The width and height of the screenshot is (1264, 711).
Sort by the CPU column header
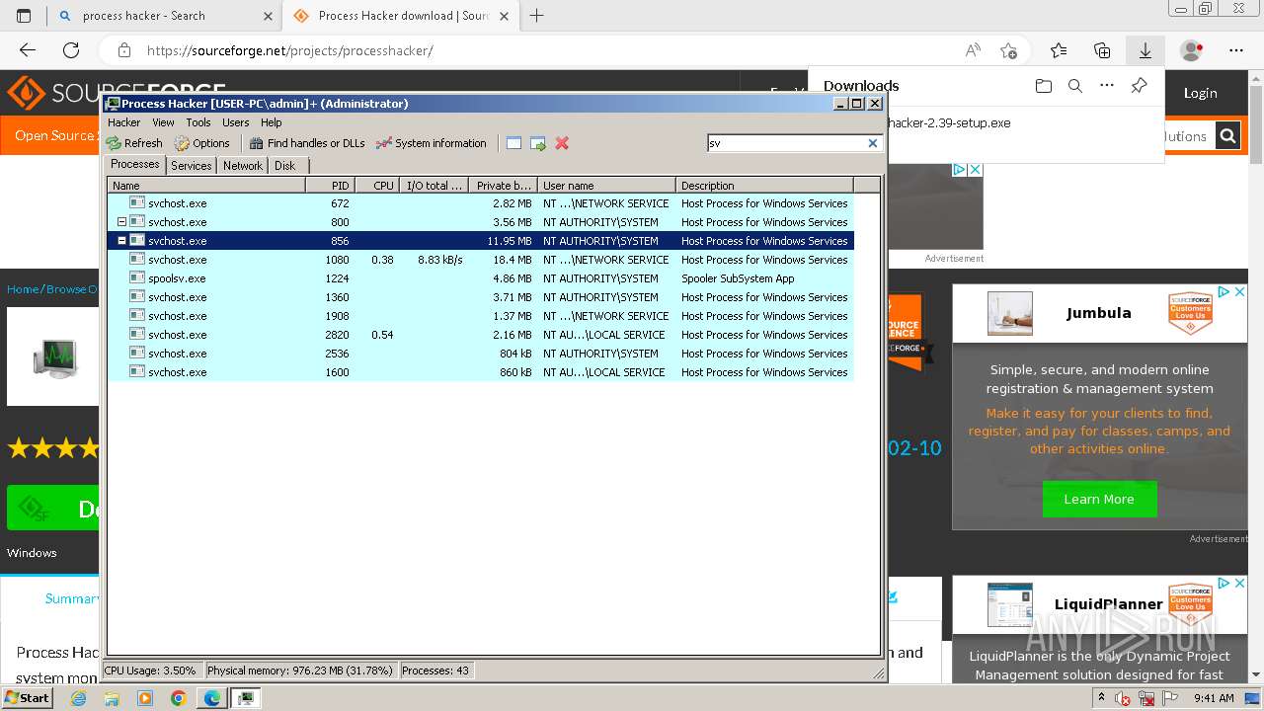click(377, 185)
